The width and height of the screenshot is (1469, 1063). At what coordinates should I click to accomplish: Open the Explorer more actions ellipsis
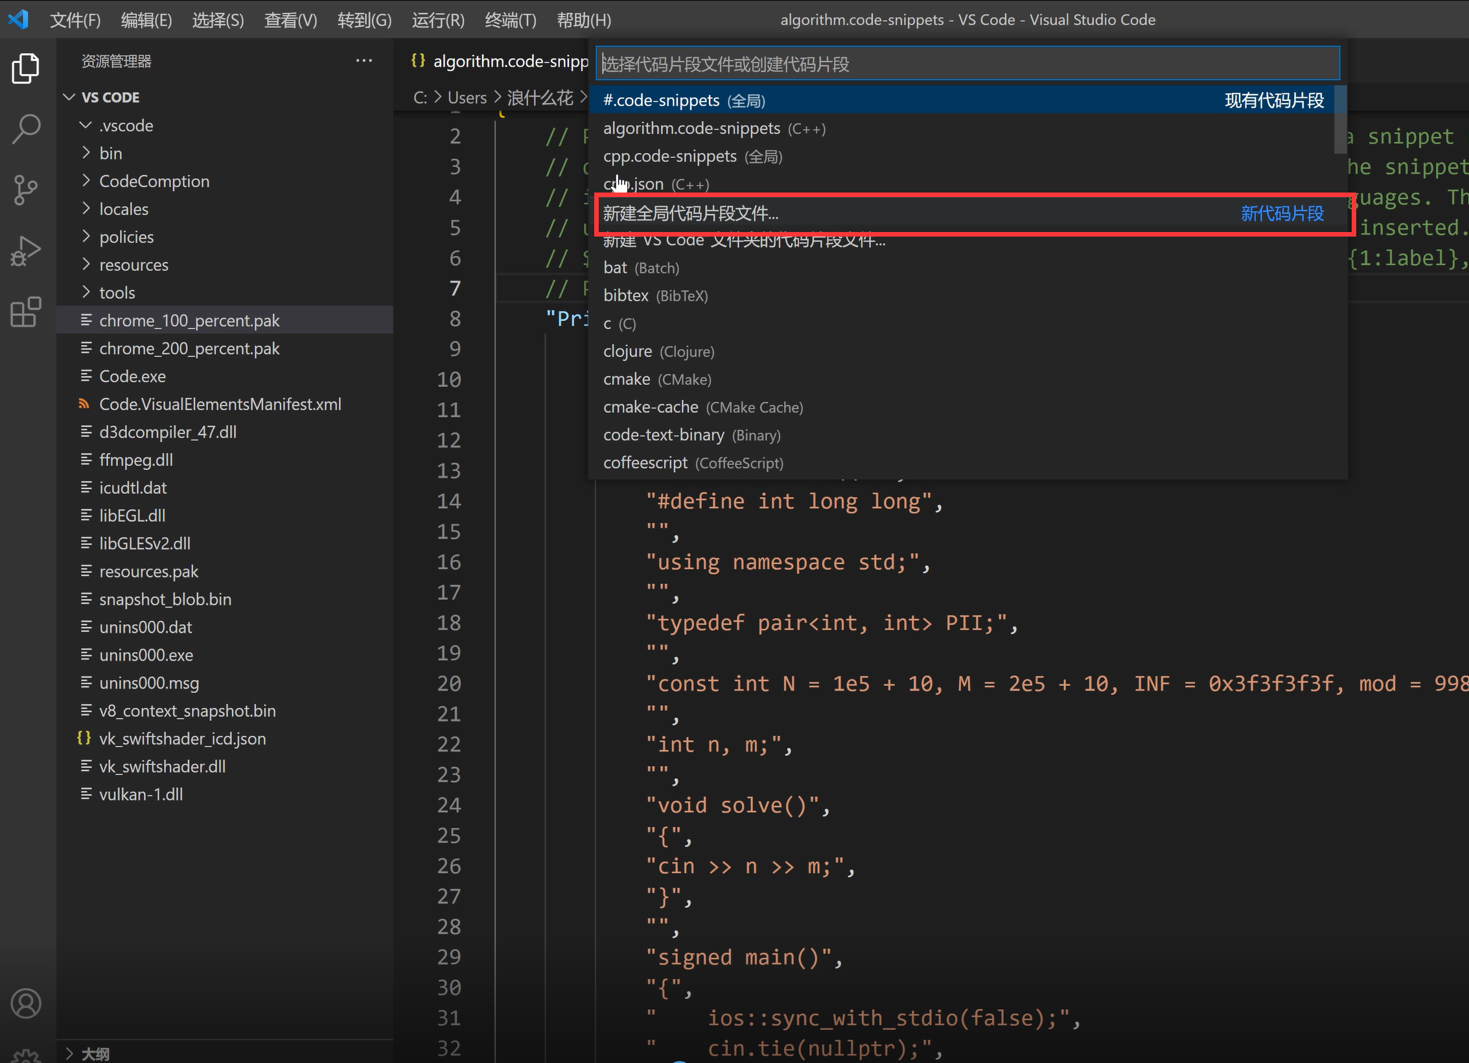[x=364, y=61]
